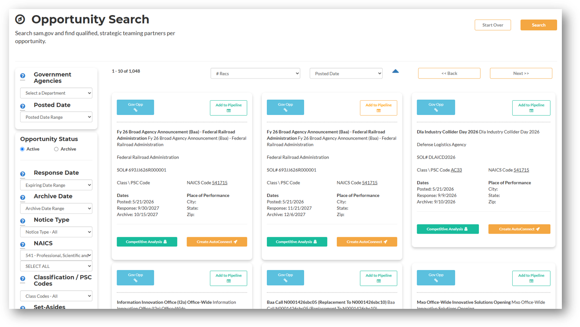Click help icon next to Archive Date
This screenshot has height=327, width=580.
click(x=23, y=197)
